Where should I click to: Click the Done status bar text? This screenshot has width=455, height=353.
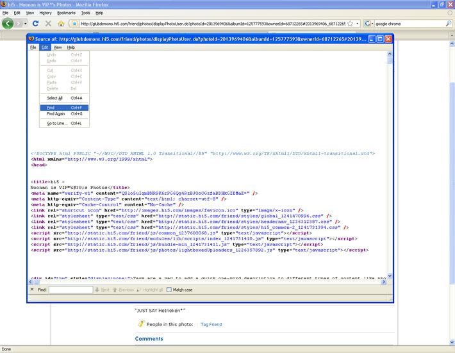[6, 349]
